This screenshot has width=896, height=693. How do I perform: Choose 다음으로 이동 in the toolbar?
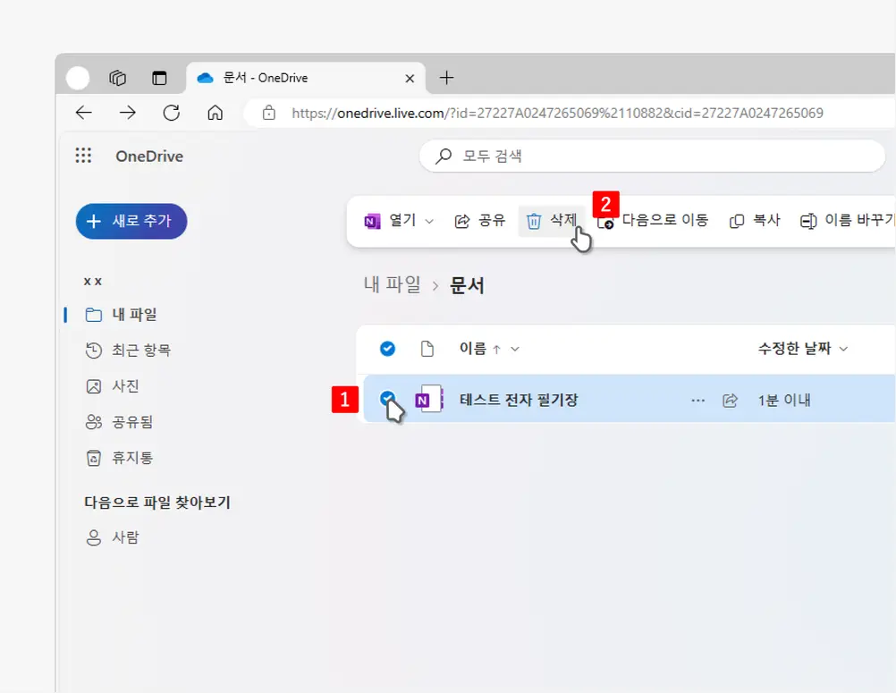pyautogui.click(x=653, y=221)
